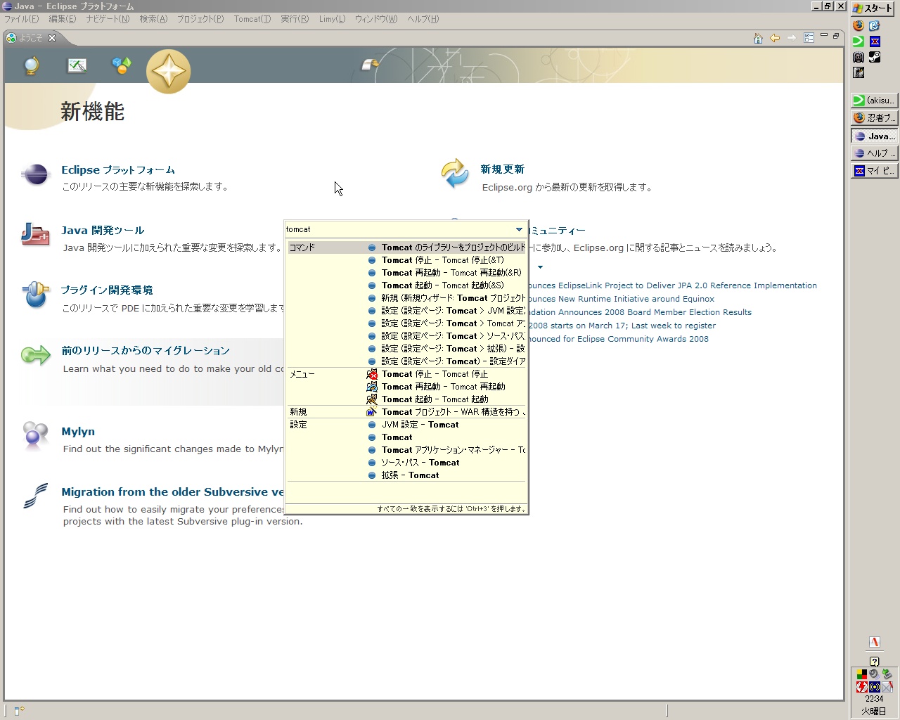
Task: Switch to the ヘルプ Eclipse taskbar button
Action: 874,153
